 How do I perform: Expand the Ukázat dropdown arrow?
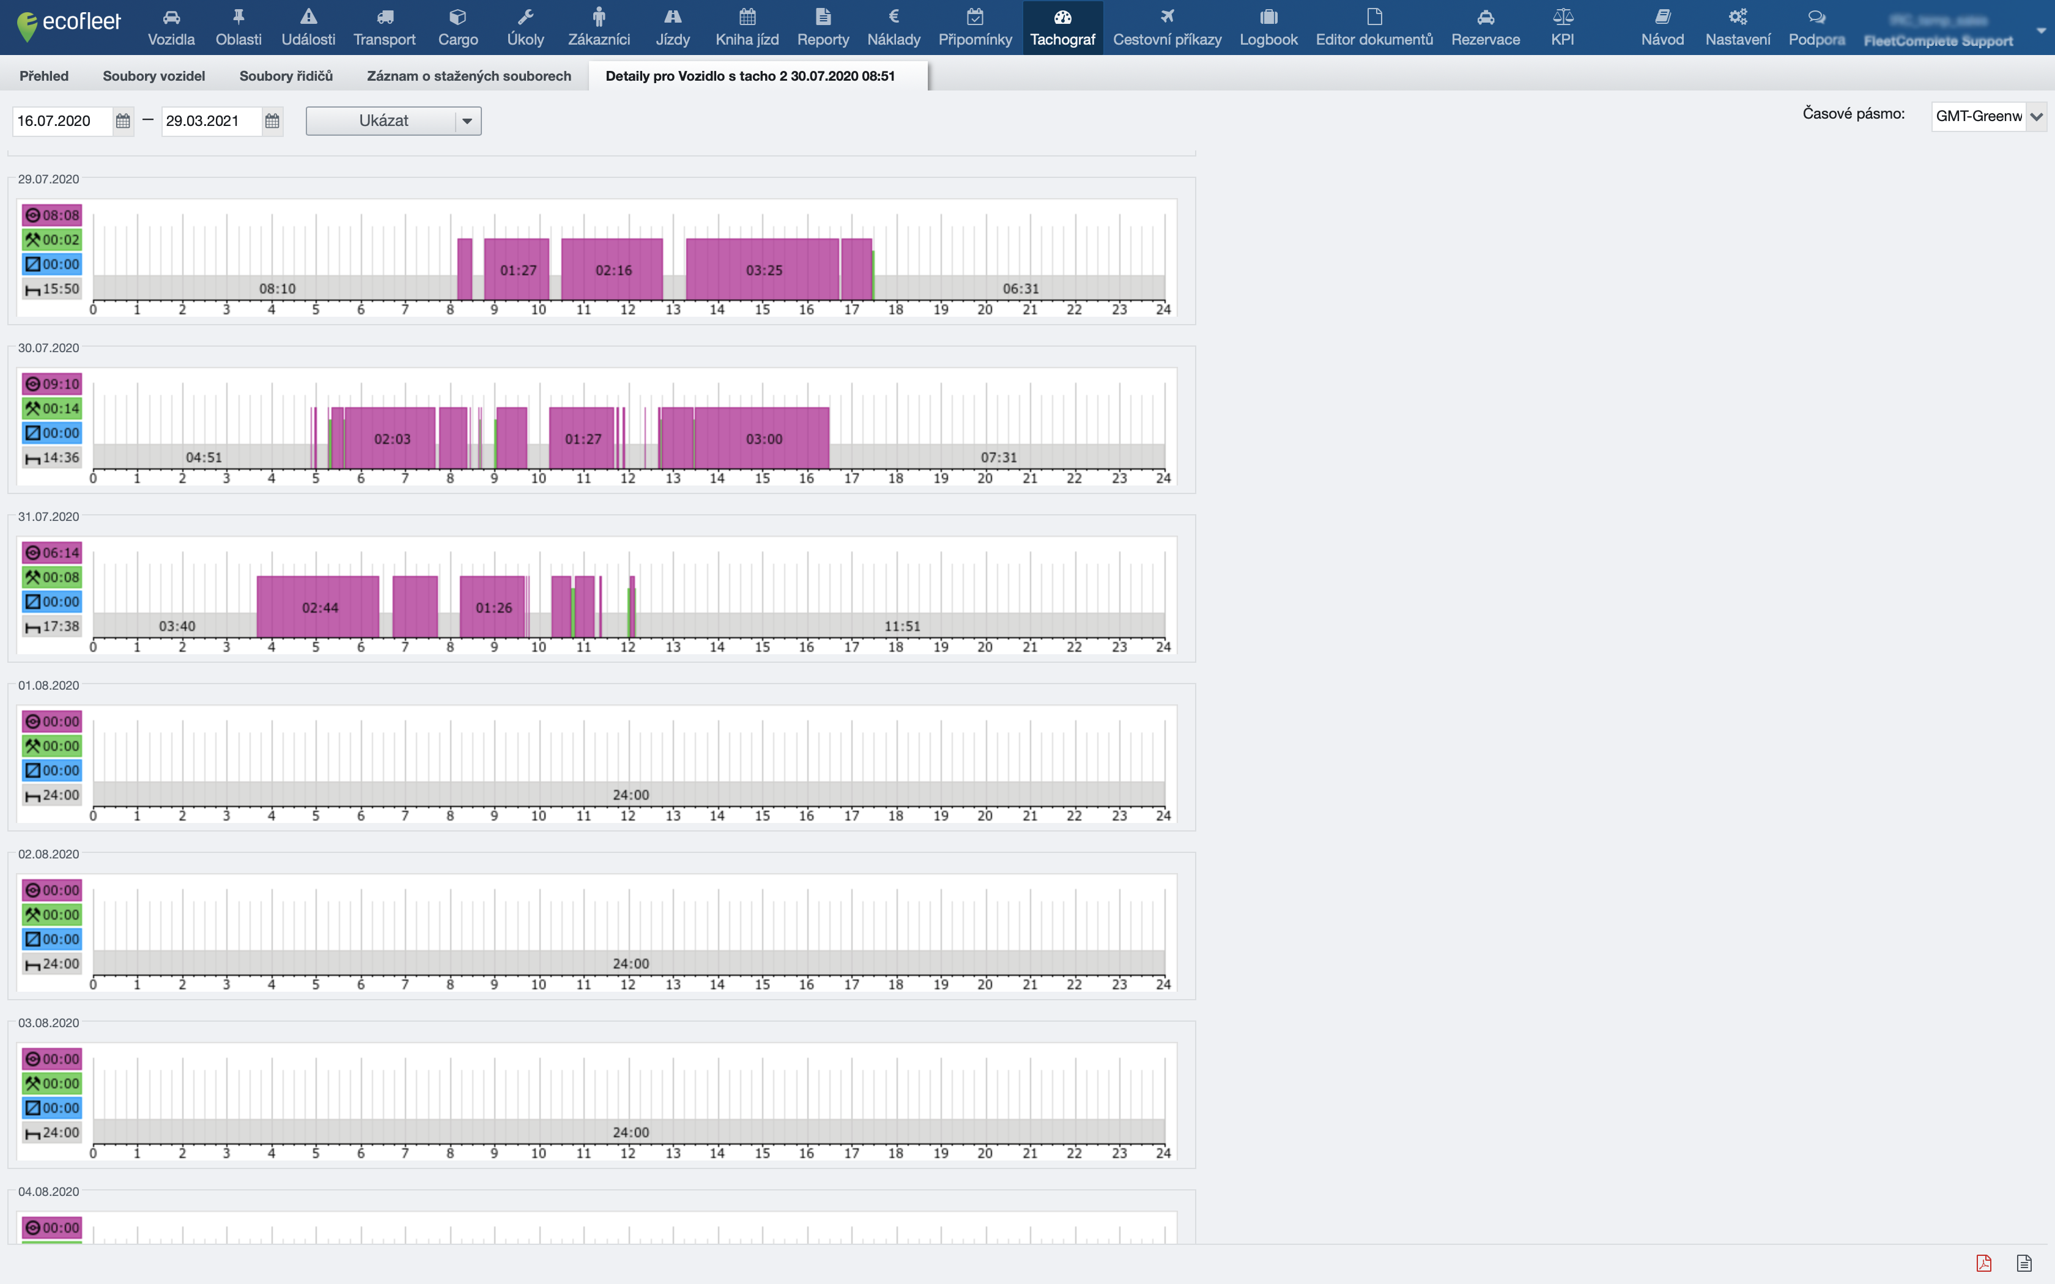click(x=467, y=120)
